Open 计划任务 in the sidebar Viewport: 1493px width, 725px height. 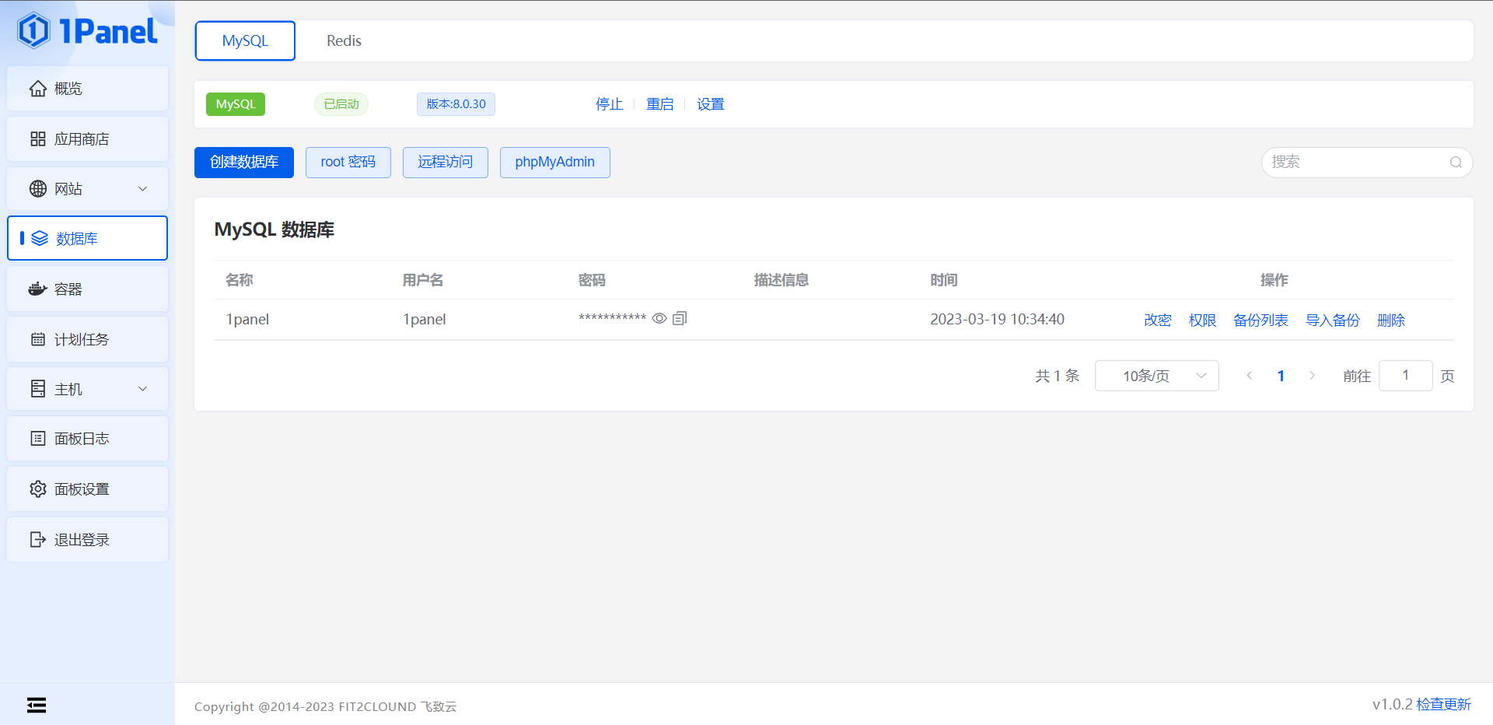point(87,339)
